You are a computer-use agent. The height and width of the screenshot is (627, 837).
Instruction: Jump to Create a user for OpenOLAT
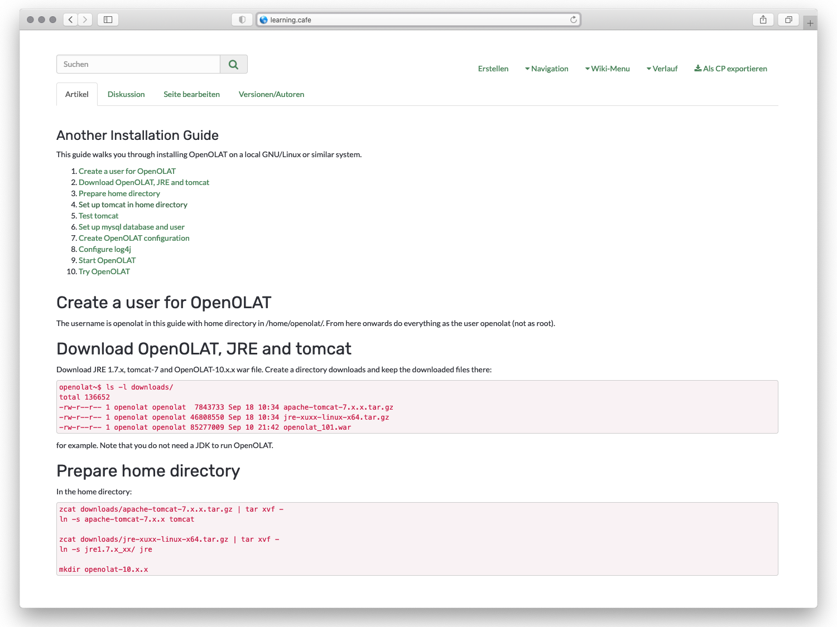click(127, 171)
